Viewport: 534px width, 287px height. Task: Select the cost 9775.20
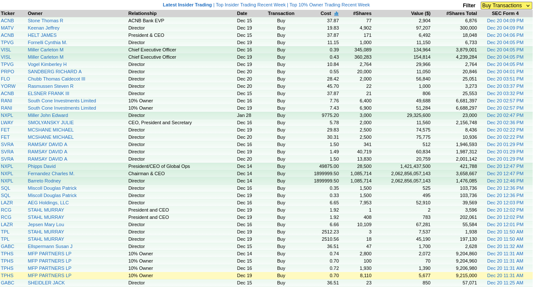pyautogui.click(x=330, y=115)
